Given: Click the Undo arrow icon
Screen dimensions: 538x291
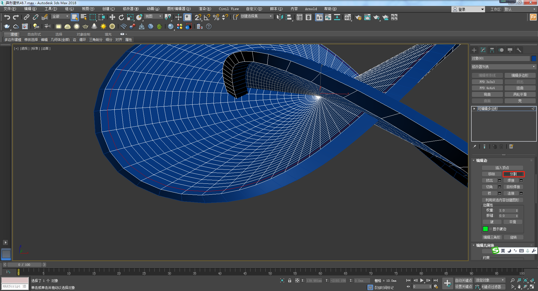Looking at the screenshot, I should coord(7,17).
